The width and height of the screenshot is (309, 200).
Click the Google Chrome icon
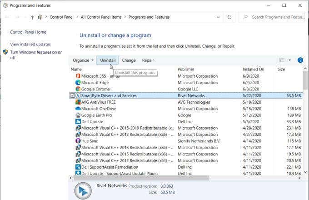[78, 89]
